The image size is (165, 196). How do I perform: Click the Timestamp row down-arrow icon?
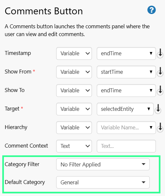[160, 54]
